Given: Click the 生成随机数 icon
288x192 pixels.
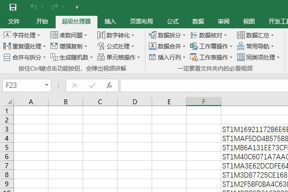Looking at the screenshot, I should pos(54,57).
